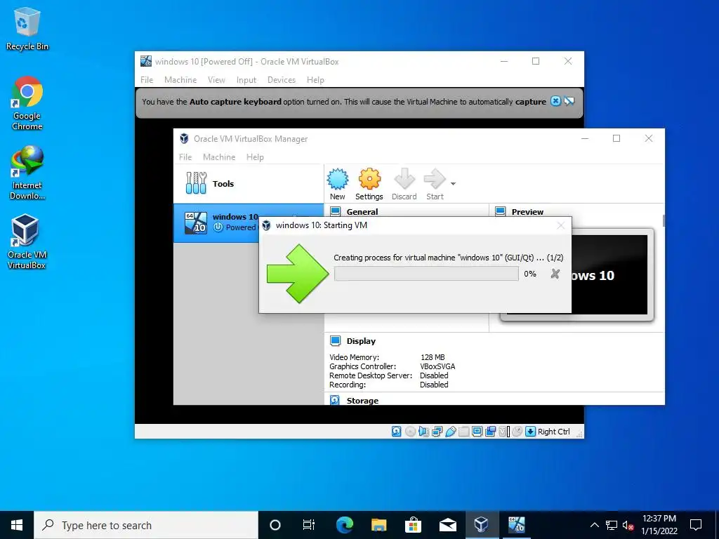Dismiss the Auto capture keyboard notification
This screenshot has width=719, height=539.
pyautogui.click(x=555, y=101)
